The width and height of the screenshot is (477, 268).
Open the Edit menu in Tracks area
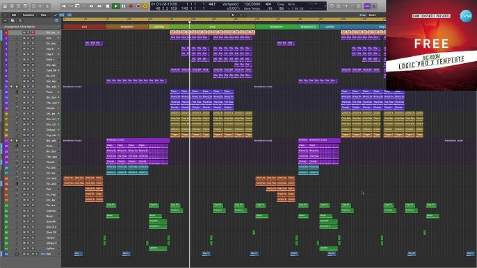(x=15, y=15)
